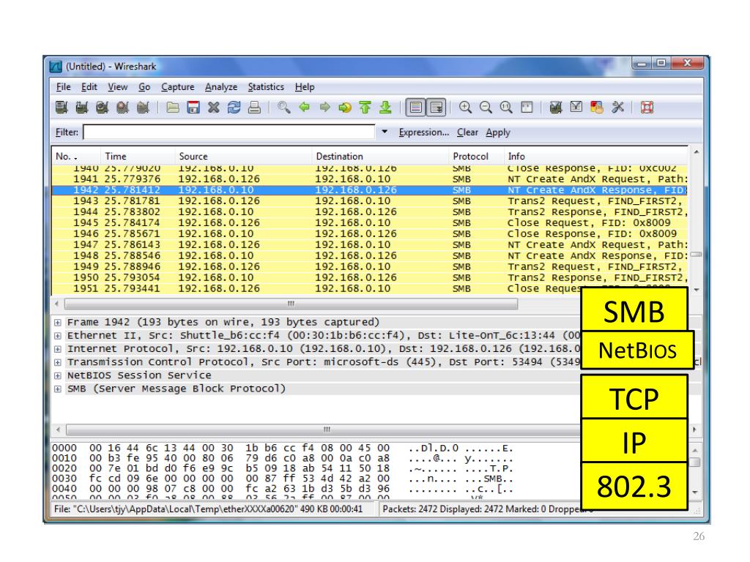Screen dimensions: 750x562
Task: Sort by the Destination column header
Action: pyautogui.click(x=380, y=157)
